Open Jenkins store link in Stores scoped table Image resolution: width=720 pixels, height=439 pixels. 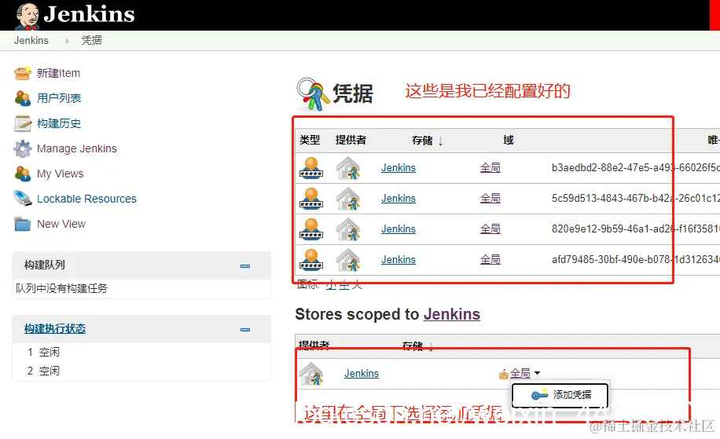(x=362, y=373)
